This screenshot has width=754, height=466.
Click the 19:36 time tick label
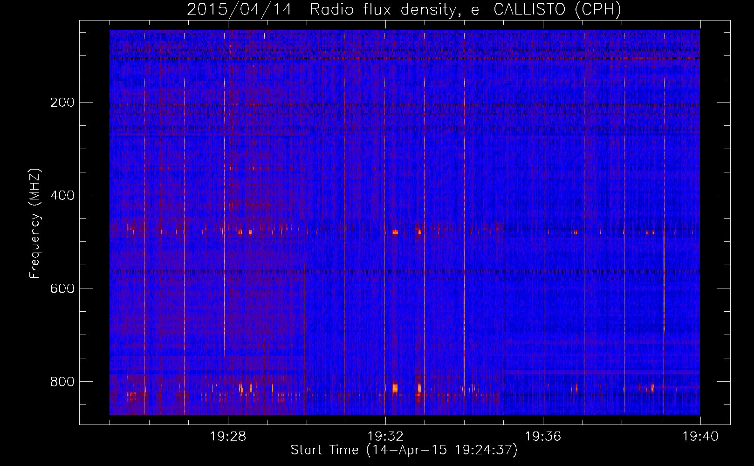[x=543, y=437]
